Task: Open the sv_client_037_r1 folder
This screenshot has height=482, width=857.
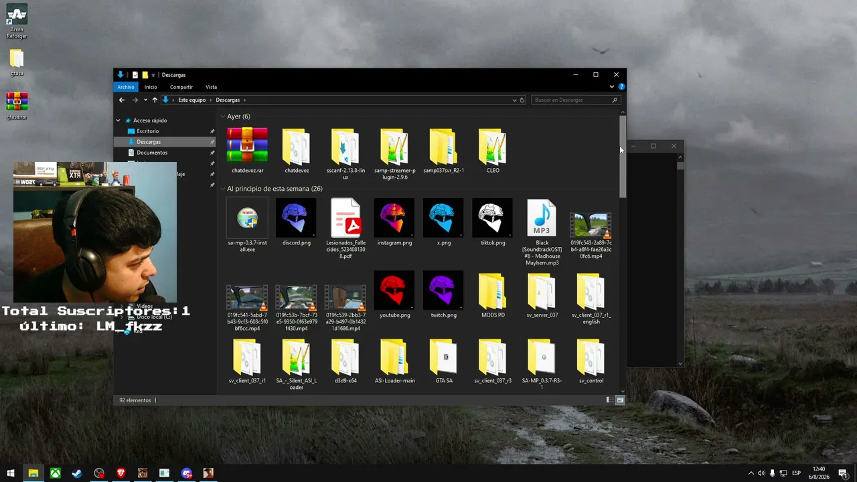Action: click(247, 361)
